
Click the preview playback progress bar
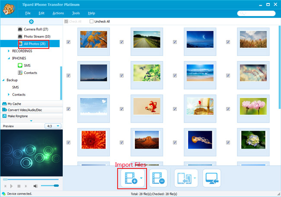pos(31,179)
